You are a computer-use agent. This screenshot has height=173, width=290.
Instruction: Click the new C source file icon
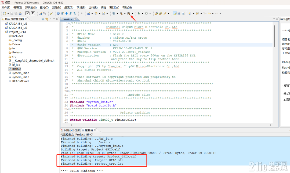(x=104, y=13)
